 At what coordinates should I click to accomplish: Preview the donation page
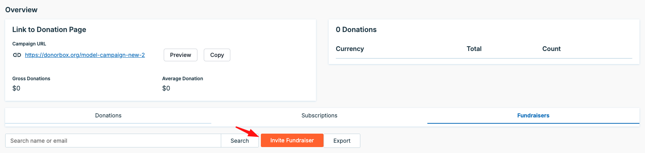click(x=180, y=55)
